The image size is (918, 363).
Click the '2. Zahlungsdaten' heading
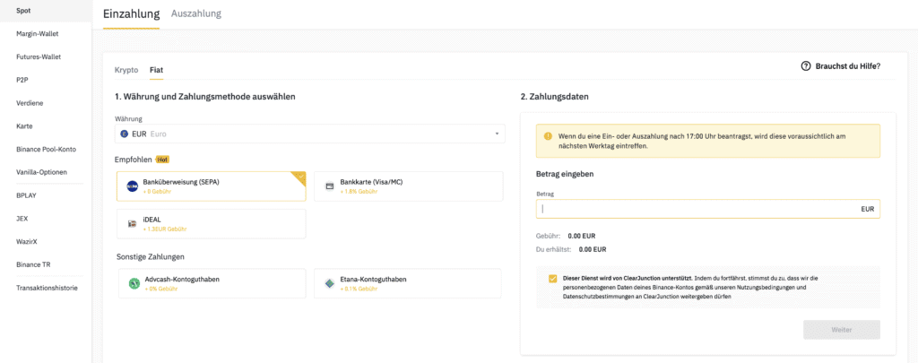[554, 97]
